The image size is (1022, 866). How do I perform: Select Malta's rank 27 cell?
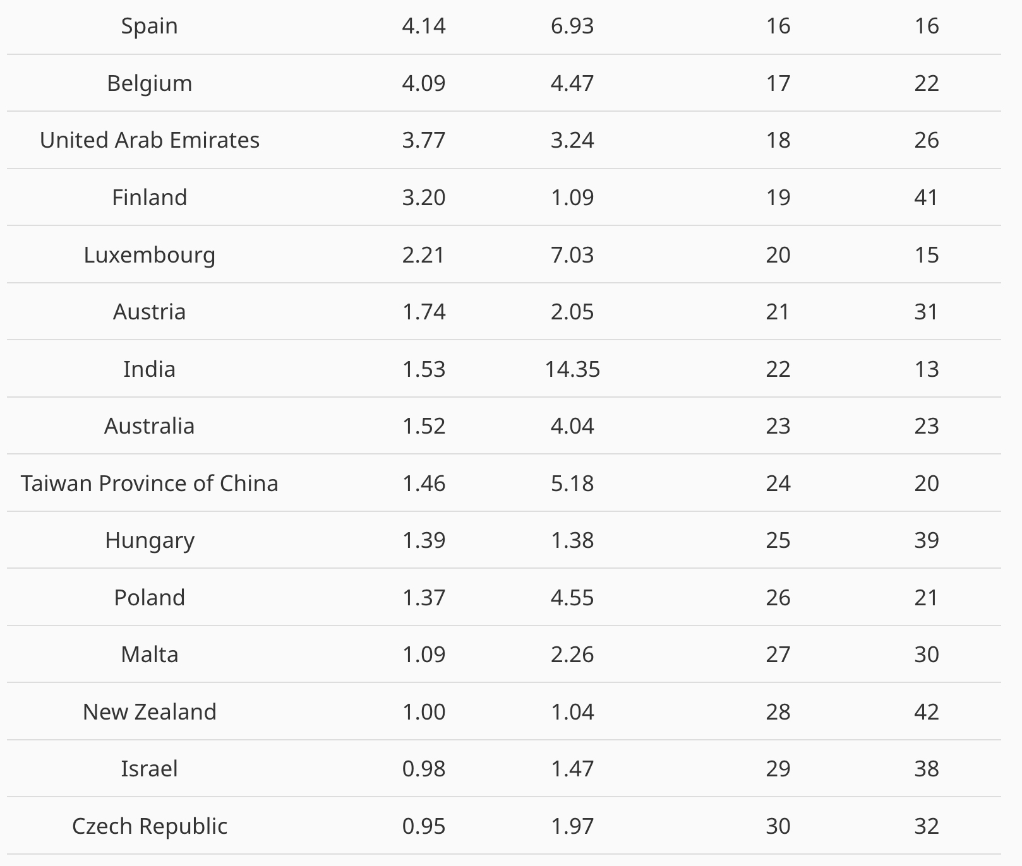(778, 655)
